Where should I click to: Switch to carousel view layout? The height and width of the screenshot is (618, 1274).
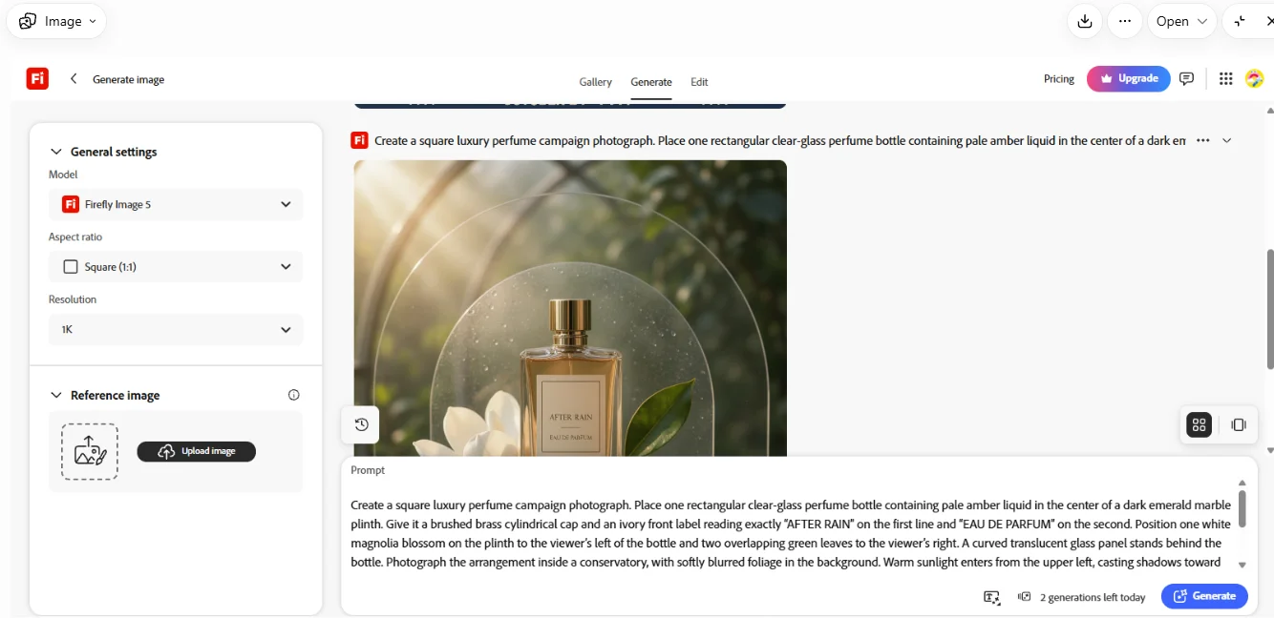(x=1239, y=425)
